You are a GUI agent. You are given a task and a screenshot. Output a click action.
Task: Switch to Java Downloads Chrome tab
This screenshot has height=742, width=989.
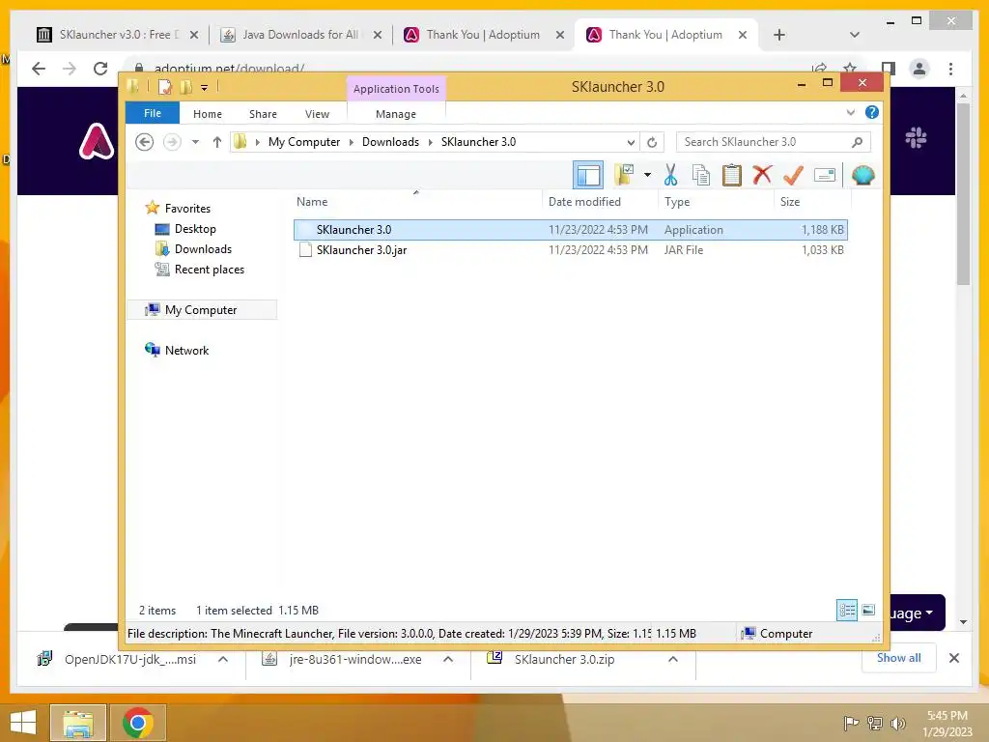300,35
